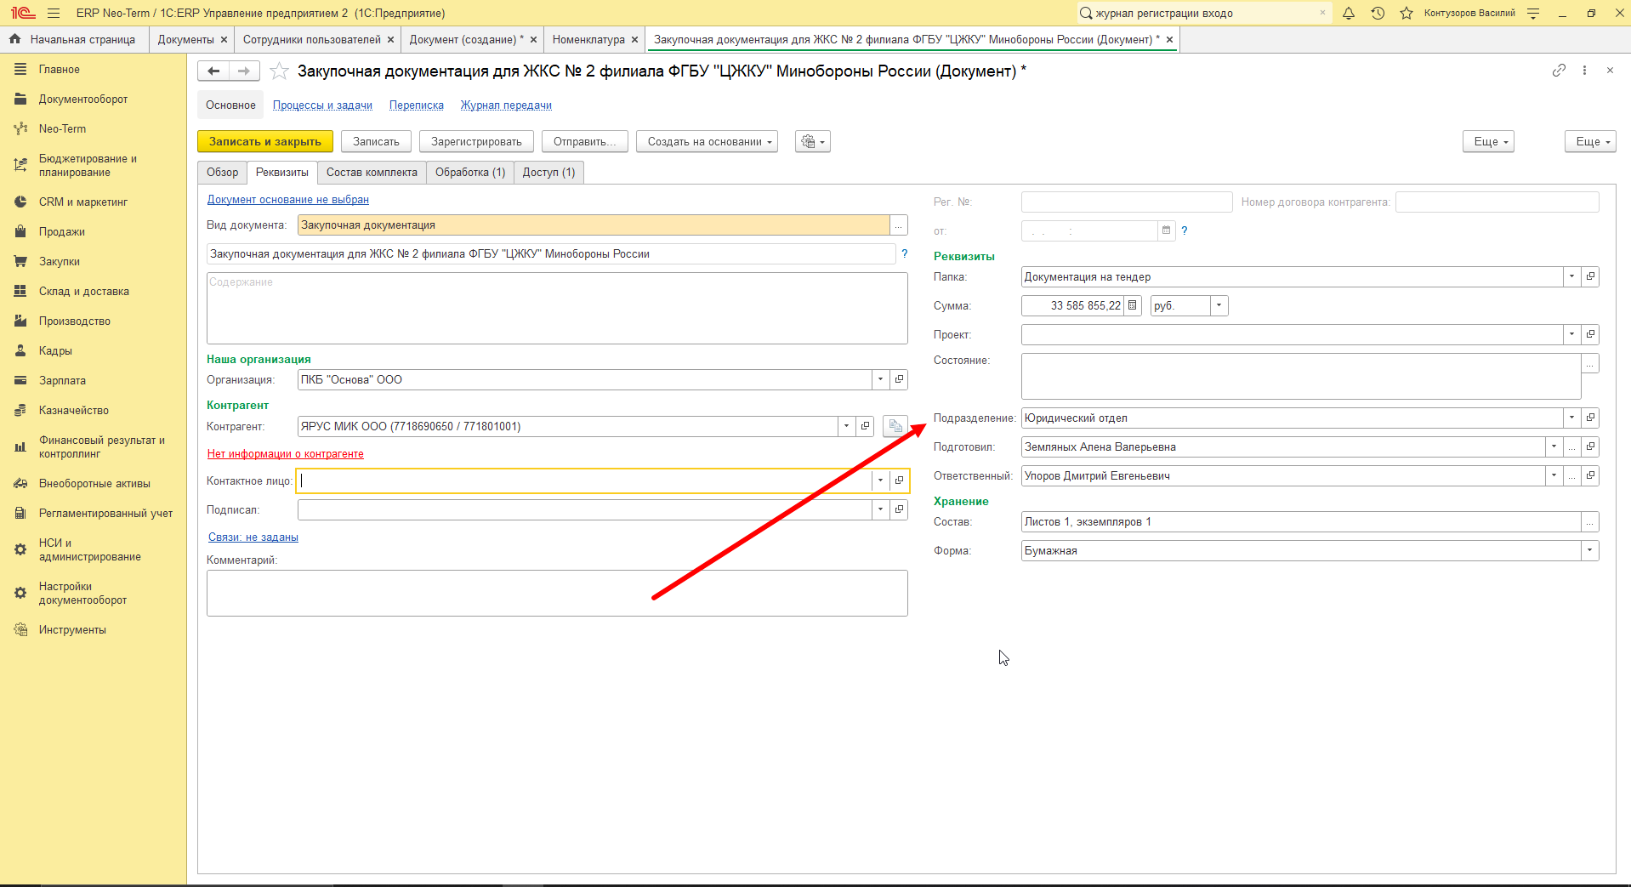Expand the Папка dropdown list
The width and height of the screenshot is (1631, 887).
(1571, 276)
